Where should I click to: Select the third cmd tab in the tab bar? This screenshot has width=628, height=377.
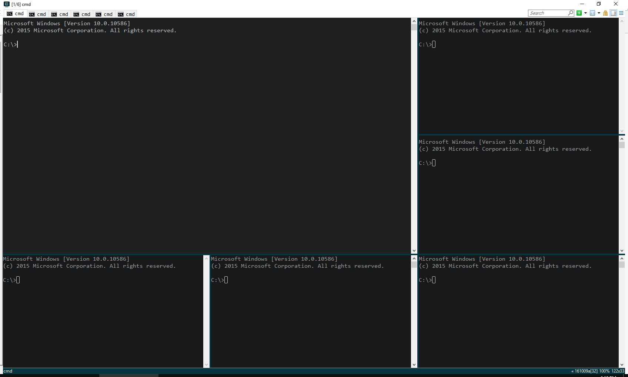coord(59,14)
